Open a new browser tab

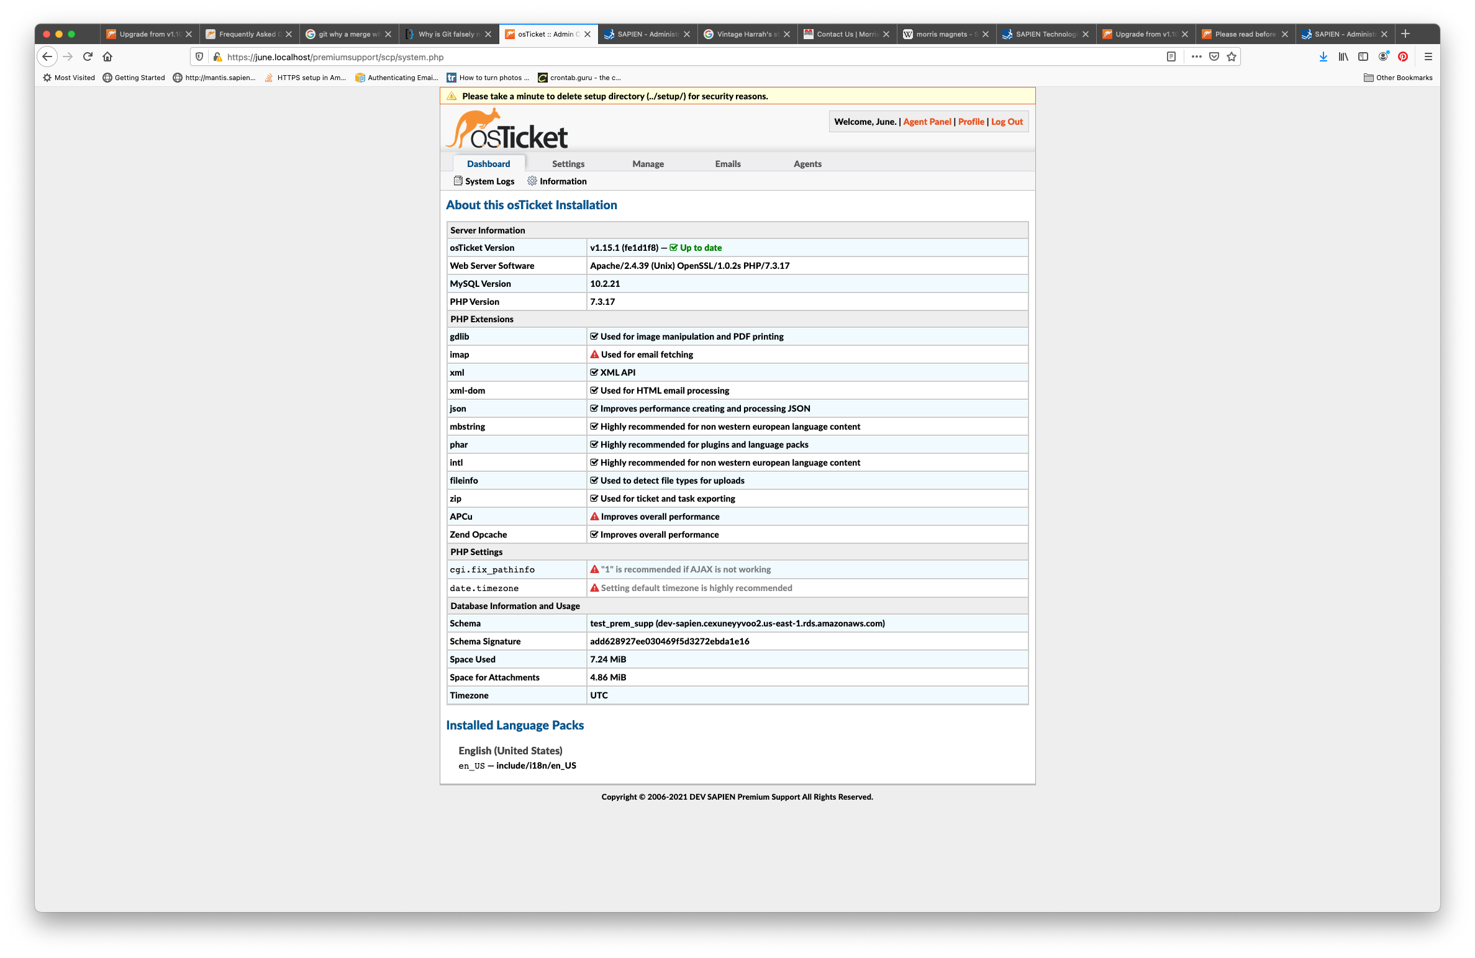click(1405, 34)
